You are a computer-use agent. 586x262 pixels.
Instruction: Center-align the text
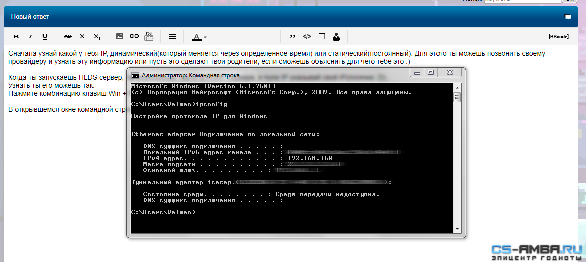coord(240,36)
